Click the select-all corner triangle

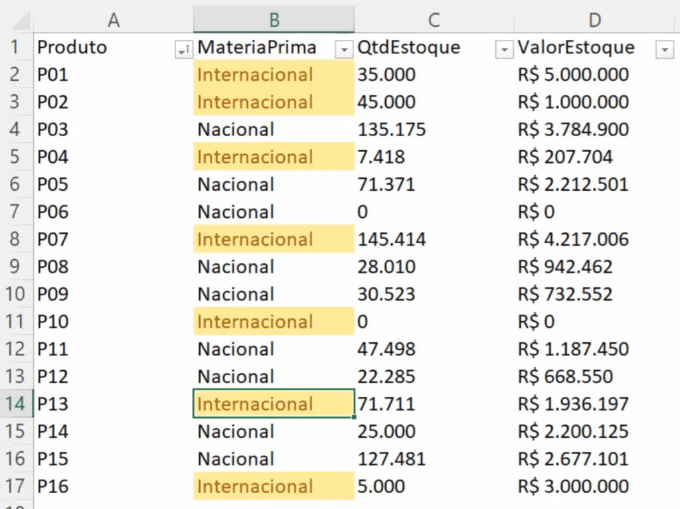coord(20,21)
